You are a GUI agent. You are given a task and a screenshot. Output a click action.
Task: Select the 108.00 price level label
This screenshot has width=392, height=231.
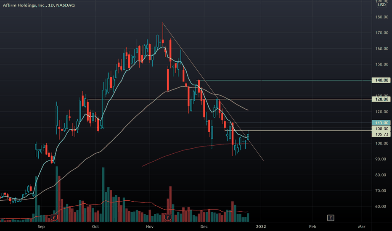381,129
